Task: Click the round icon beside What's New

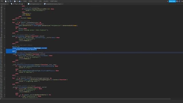Action: coord(177,1)
